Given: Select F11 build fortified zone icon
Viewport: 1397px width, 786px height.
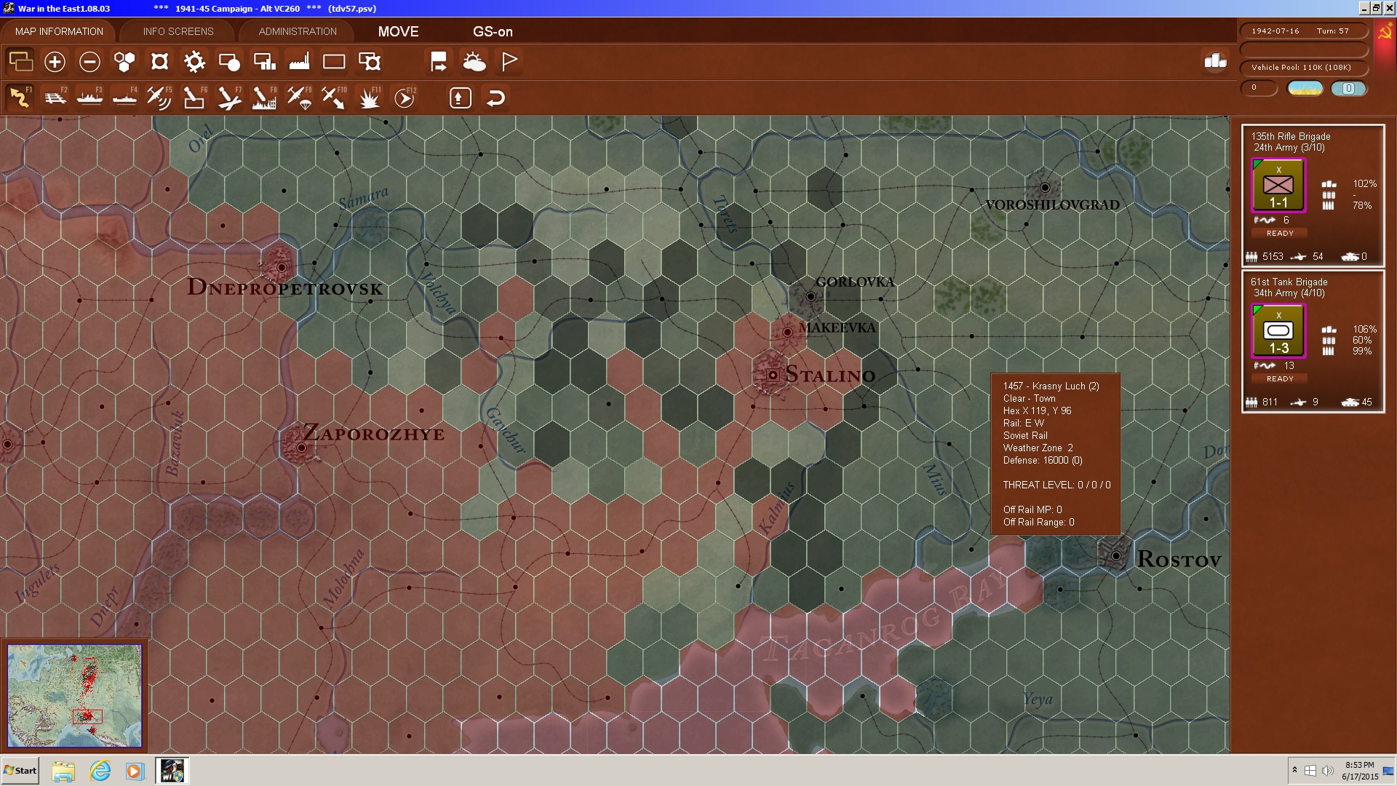Looking at the screenshot, I should coord(370,98).
